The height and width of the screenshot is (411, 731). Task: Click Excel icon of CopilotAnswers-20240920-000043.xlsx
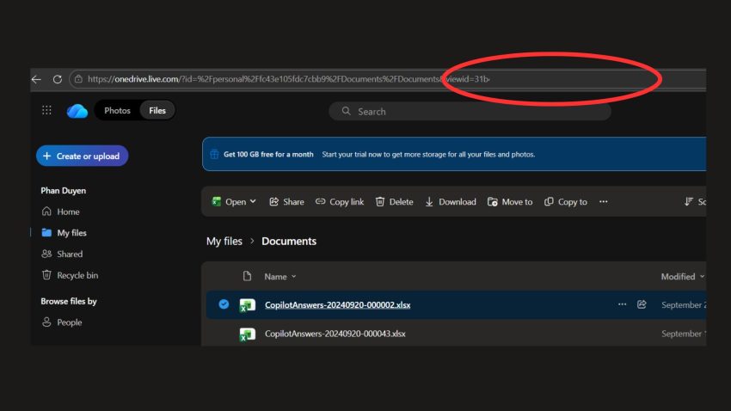click(x=247, y=334)
